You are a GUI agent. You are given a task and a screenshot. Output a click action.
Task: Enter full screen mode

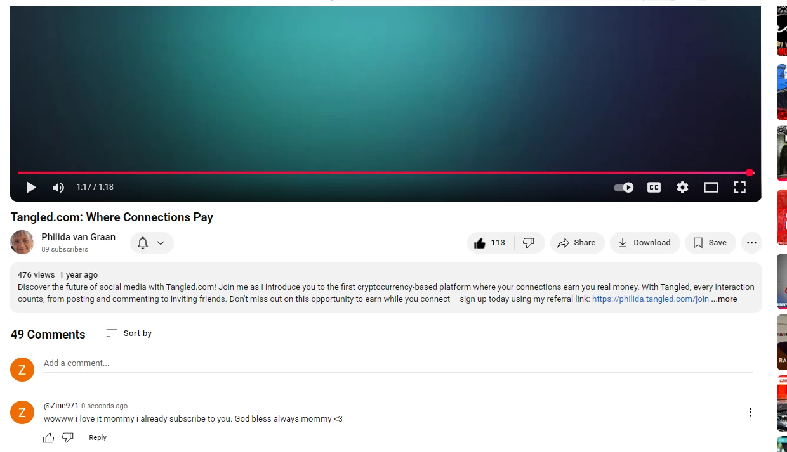click(739, 187)
